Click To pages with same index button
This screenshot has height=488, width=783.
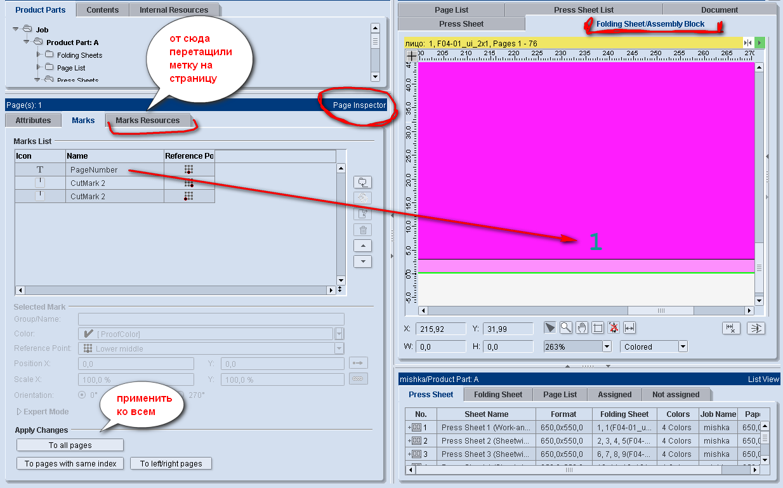tap(70, 463)
